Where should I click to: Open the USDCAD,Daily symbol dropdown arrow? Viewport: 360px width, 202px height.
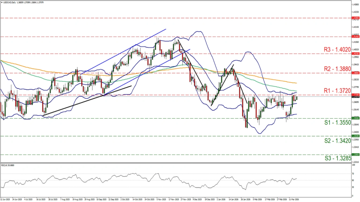tap(2, 3)
